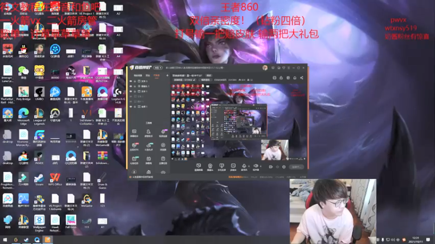This screenshot has width=435, height=244.
Task: Switch to the first scene tab
Action: [x=138, y=75]
